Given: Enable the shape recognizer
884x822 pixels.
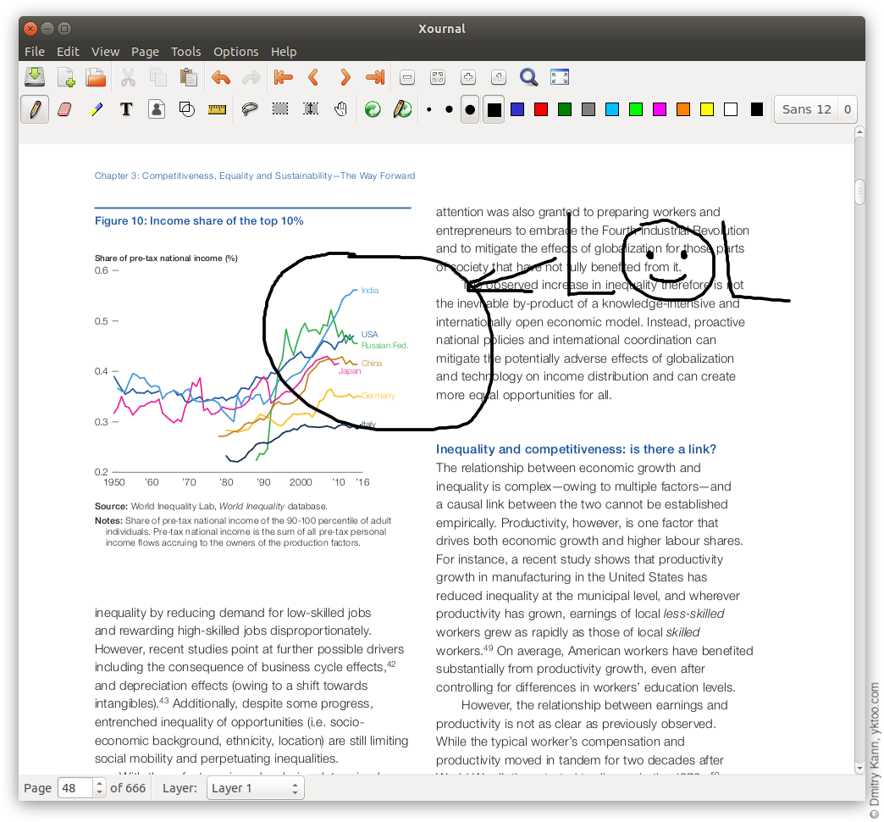Looking at the screenshot, I should (x=186, y=109).
